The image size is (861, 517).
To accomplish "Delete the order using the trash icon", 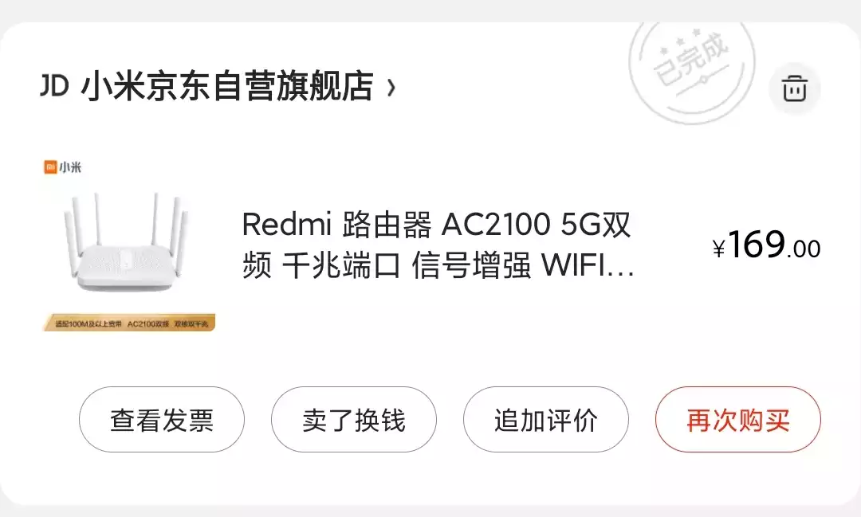I will click(x=795, y=88).
